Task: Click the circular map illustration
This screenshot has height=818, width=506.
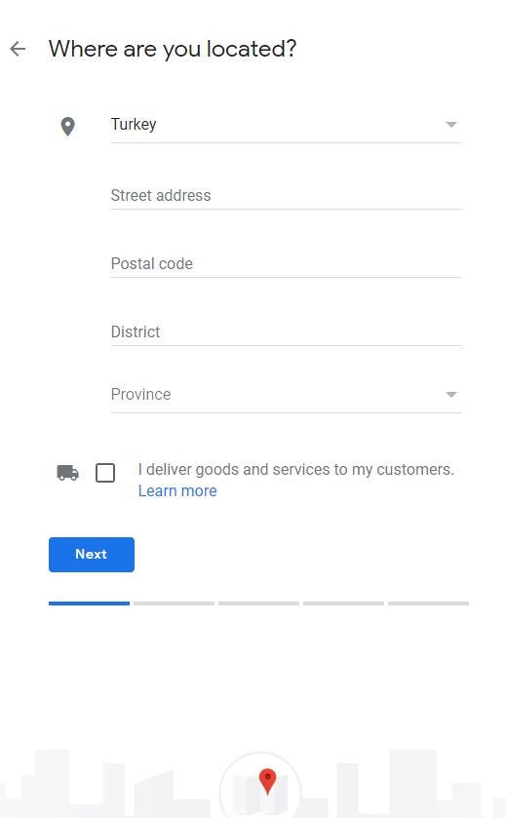Action: 260,785
